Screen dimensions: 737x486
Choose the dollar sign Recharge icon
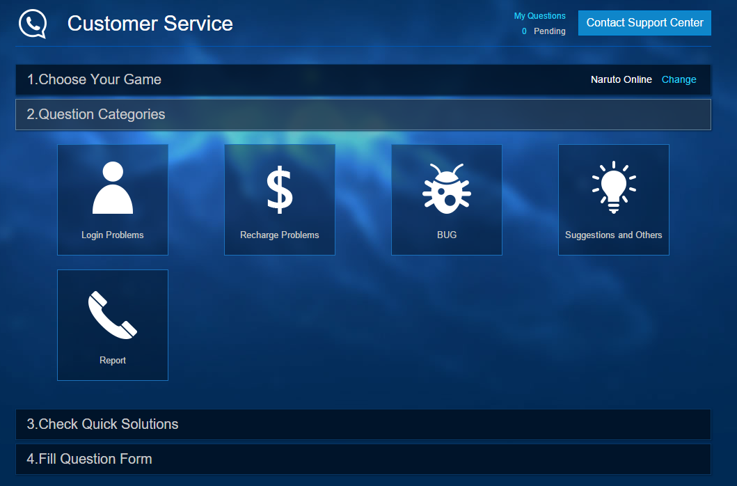(280, 189)
